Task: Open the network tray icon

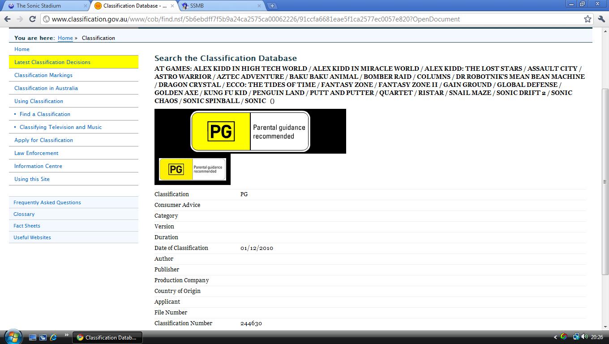Action: pyautogui.click(x=576, y=337)
